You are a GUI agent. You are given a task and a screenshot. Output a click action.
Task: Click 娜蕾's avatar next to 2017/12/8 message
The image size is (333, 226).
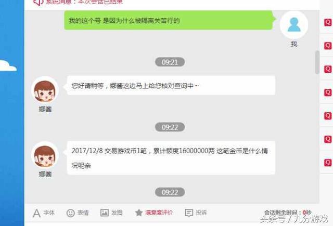pos(45,156)
